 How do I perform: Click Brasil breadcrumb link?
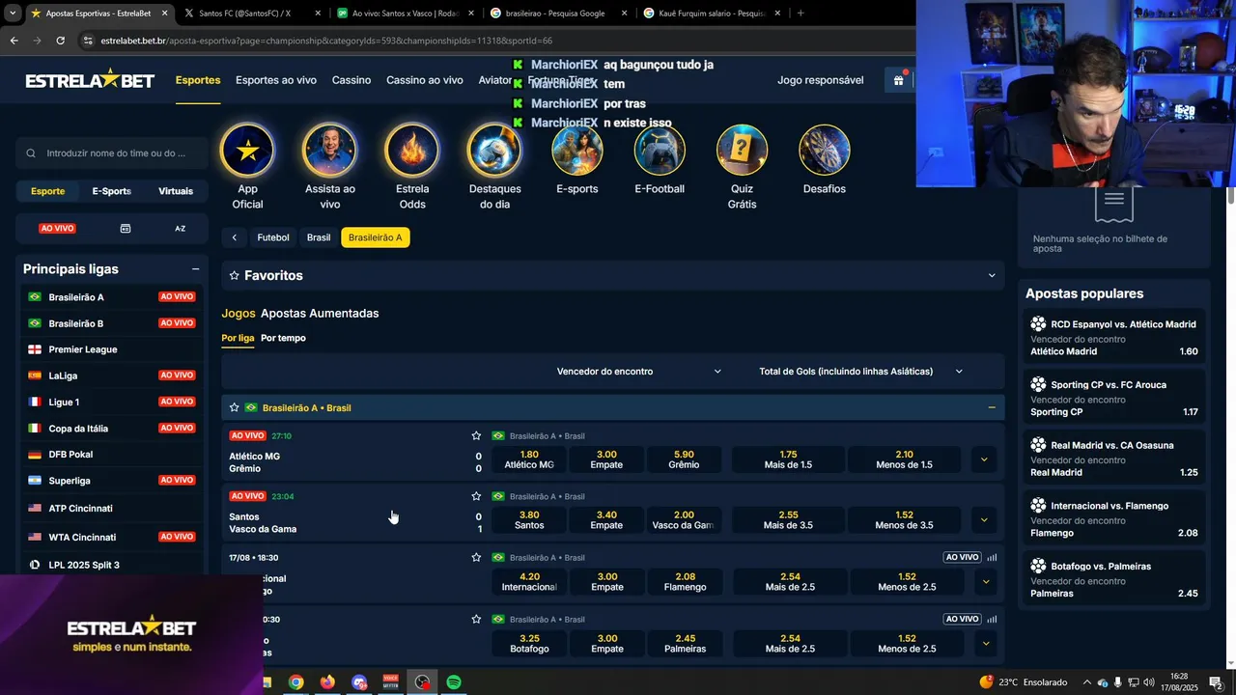coord(319,237)
